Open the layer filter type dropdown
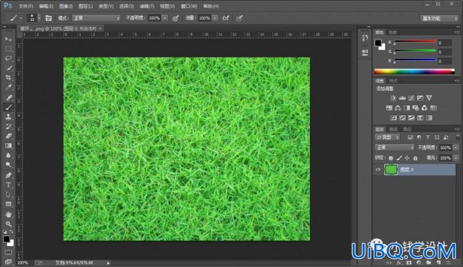The image size is (463, 267). point(387,137)
